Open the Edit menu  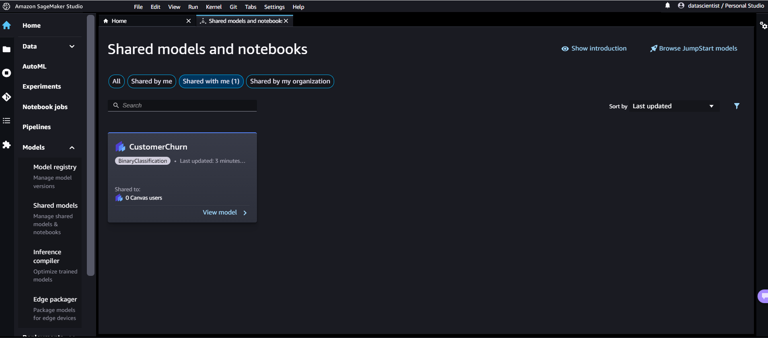pos(156,7)
